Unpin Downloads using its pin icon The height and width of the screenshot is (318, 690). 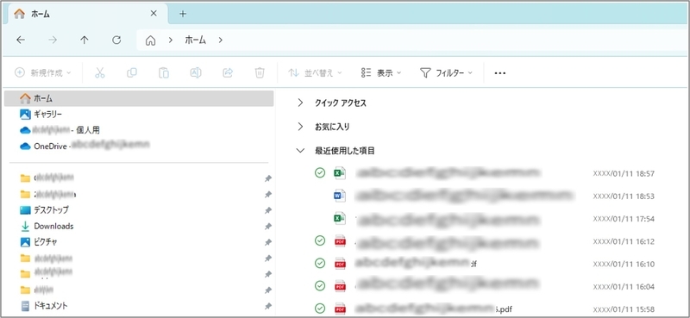pos(267,227)
